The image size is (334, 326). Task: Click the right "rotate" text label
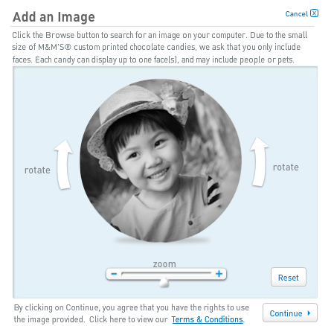[x=286, y=167]
